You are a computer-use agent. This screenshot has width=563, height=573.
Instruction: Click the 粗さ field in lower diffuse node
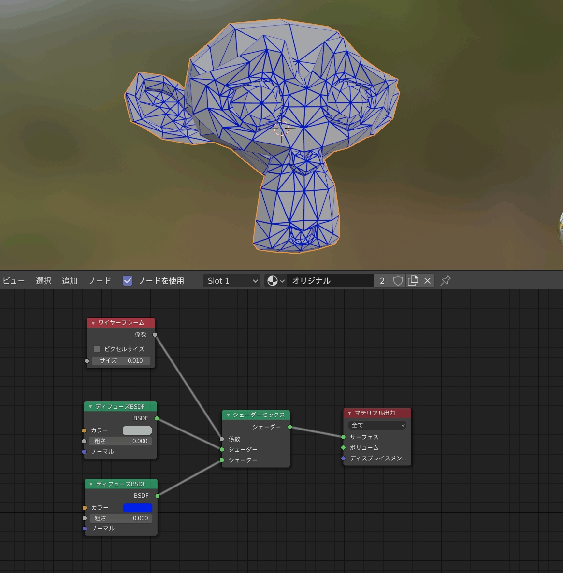click(x=121, y=518)
